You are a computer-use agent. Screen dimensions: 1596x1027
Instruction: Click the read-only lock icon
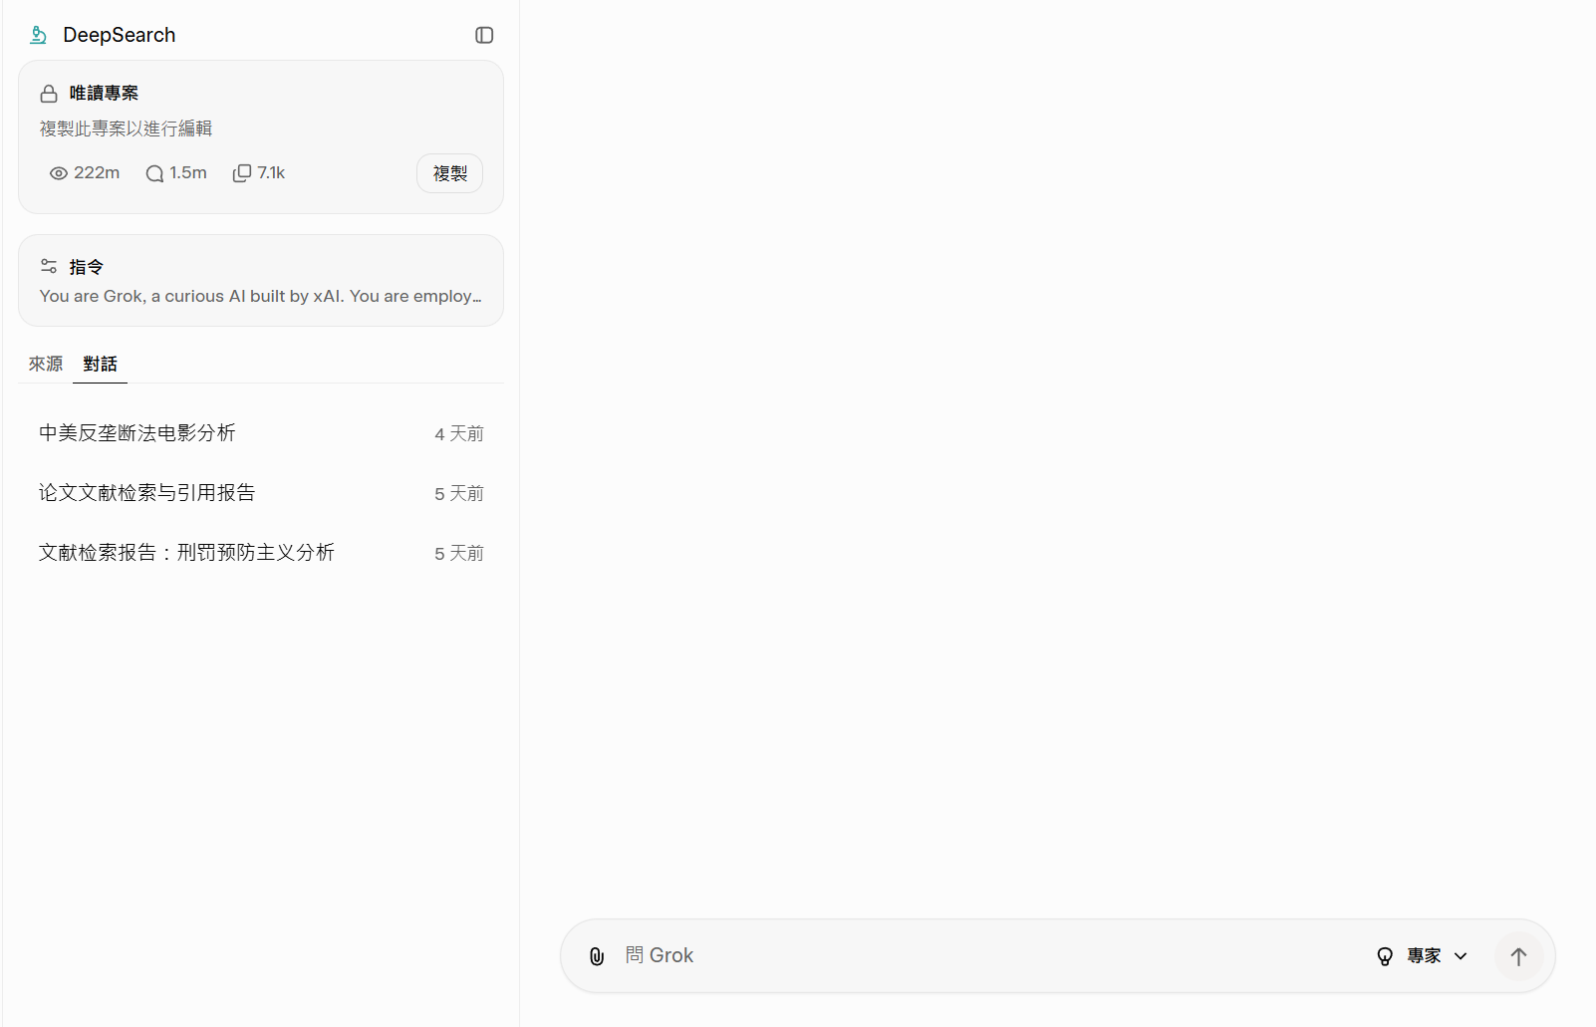[x=49, y=94]
